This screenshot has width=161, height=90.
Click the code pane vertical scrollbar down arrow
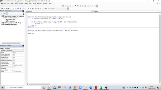[x=160, y=82]
